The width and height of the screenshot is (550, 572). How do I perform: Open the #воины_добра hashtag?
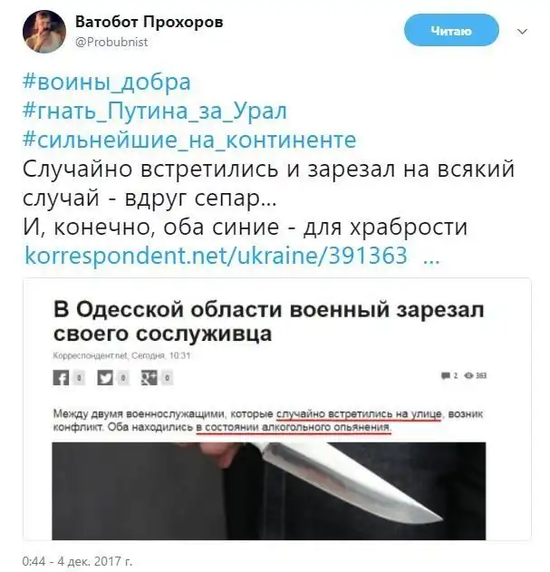point(107,82)
